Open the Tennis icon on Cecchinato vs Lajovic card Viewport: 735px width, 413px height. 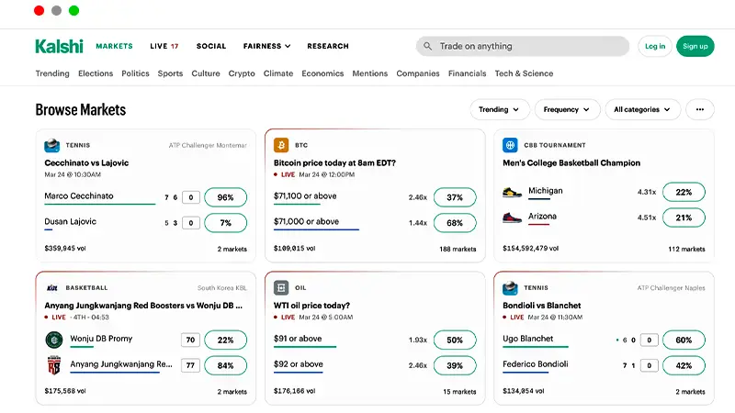point(52,145)
